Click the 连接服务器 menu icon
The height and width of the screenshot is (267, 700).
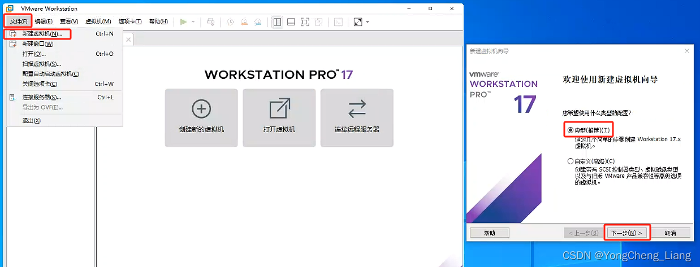[11, 97]
